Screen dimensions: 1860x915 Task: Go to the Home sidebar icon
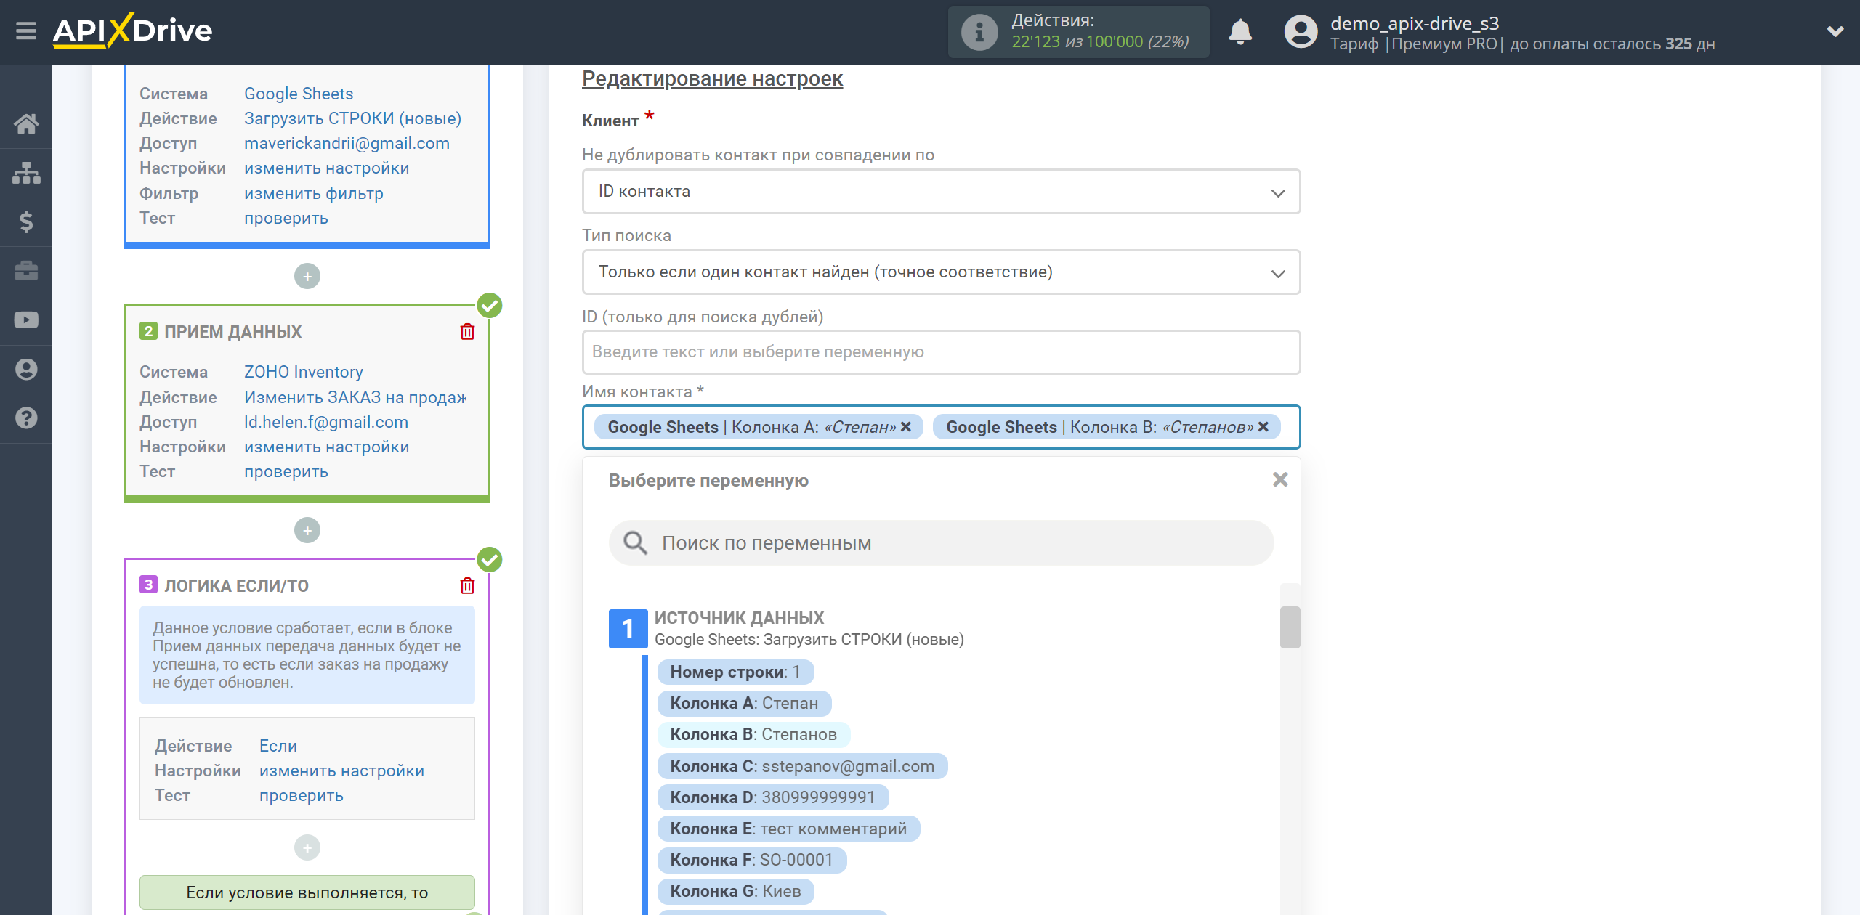pyautogui.click(x=26, y=123)
